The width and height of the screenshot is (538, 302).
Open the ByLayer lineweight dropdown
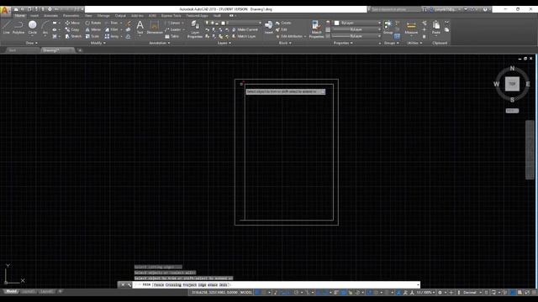tap(356, 30)
